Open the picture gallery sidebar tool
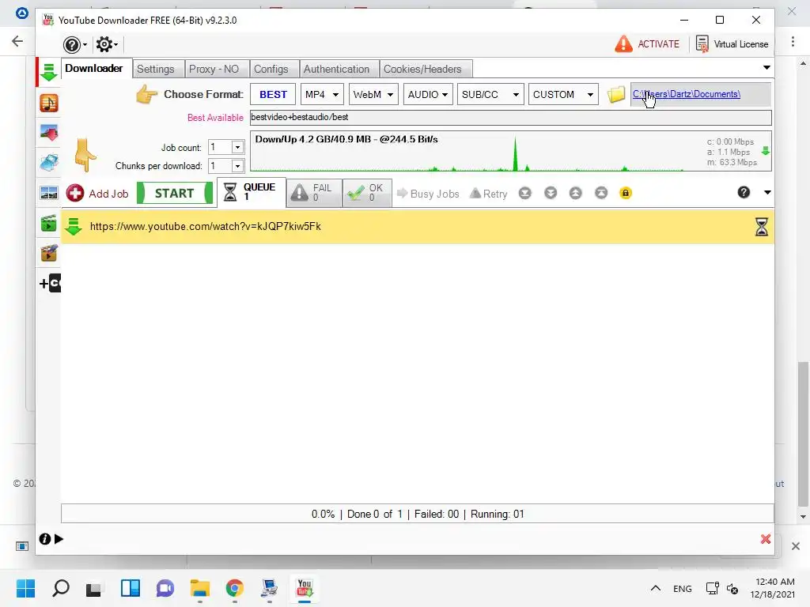Image resolution: width=810 pixels, height=607 pixels. click(x=49, y=193)
